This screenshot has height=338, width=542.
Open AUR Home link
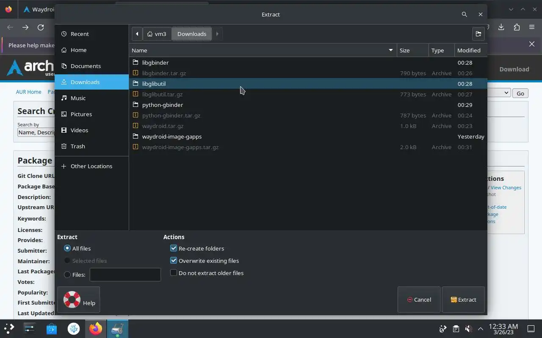click(29, 92)
